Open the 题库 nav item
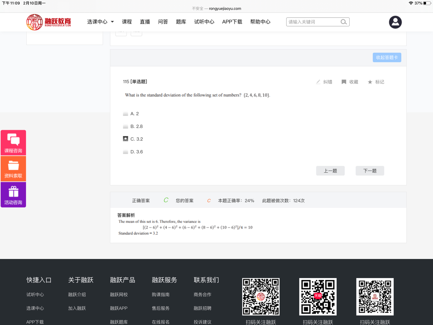433x325 pixels. click(x=181, y=22)
